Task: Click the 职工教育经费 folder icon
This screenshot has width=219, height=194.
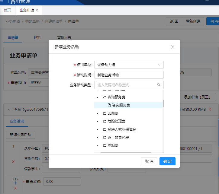Action: tap(105, 137)
